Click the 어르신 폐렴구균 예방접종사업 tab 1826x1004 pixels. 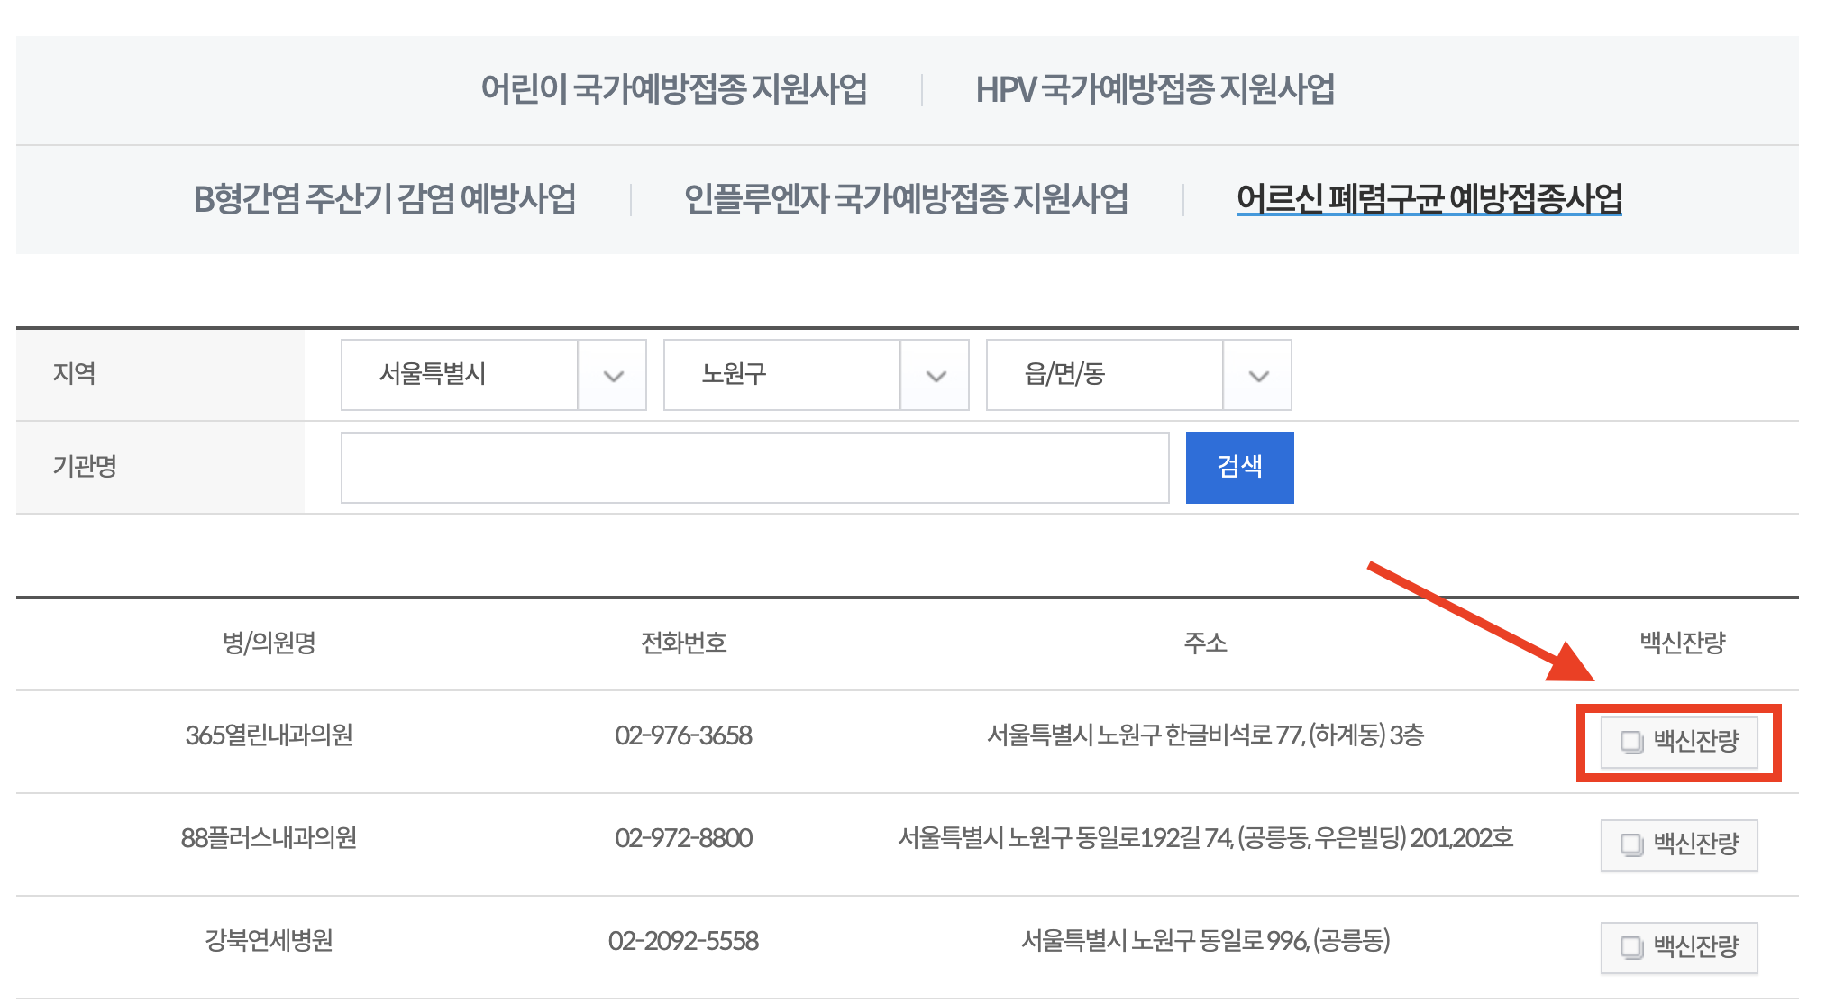pos(1429,199)
